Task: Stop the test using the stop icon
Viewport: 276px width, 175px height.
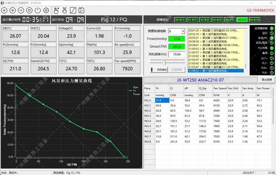Action: (29, 10)
